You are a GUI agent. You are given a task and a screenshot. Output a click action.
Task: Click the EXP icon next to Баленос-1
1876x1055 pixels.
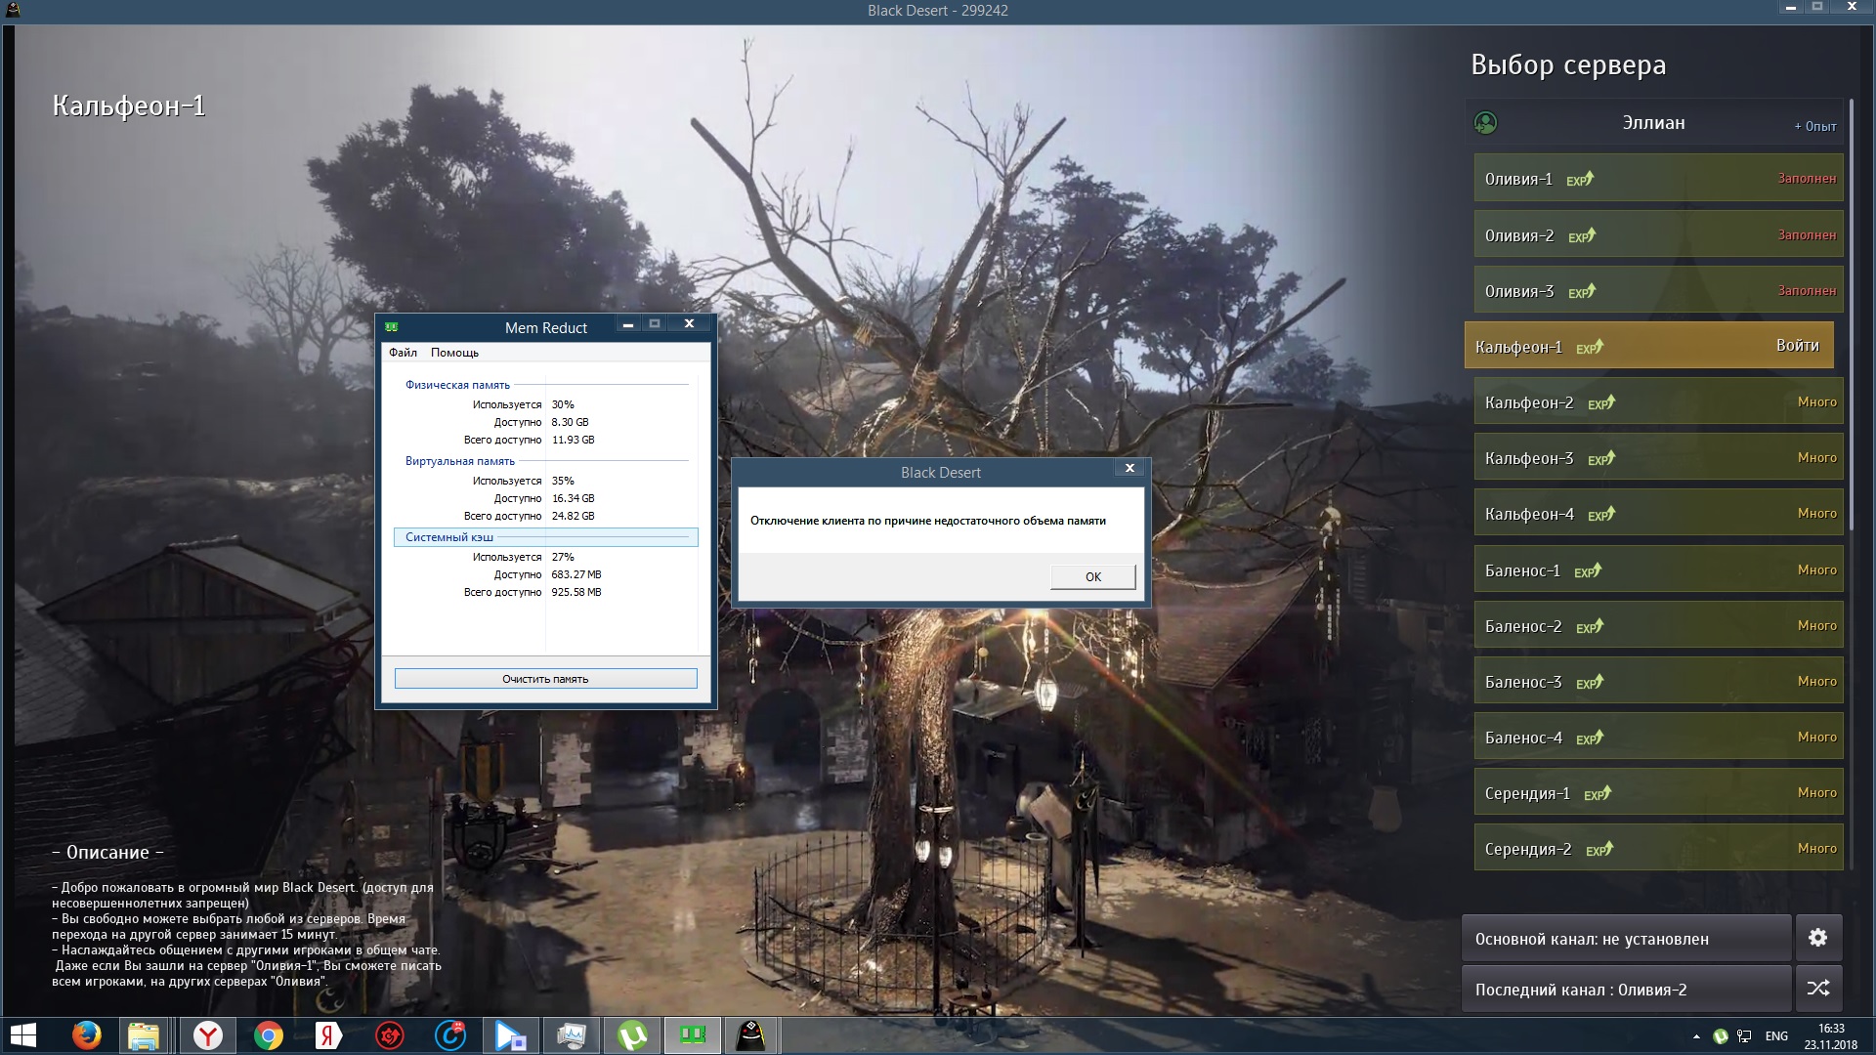click(1588, 570)
